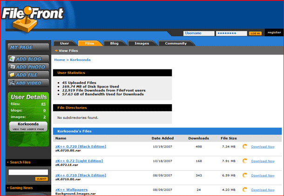The image size is (284, 196).
Task: Click the Username input field
Action: (x=199, y=34)
